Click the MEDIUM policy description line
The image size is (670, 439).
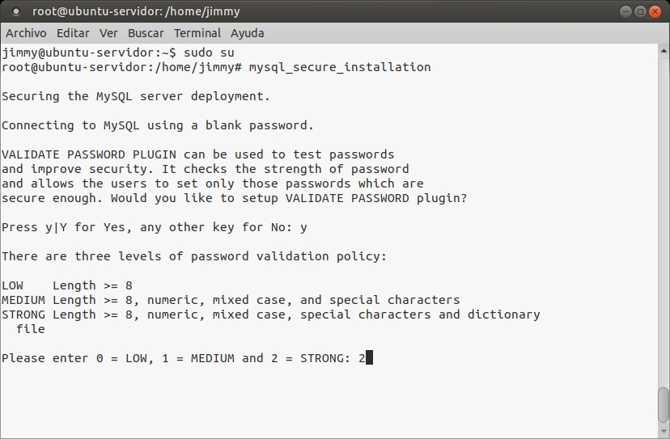[231, 300]
